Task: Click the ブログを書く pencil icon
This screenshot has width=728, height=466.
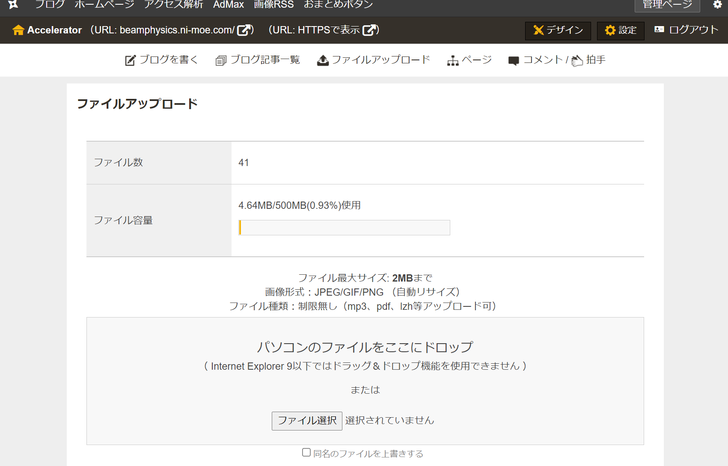Action: click(130, 60)
